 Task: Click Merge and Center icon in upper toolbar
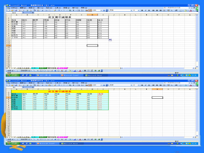(164, 10)
